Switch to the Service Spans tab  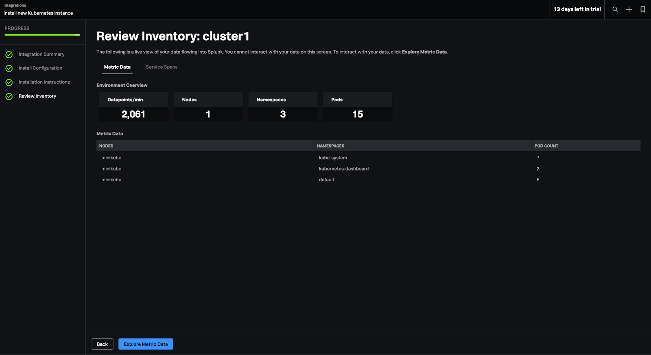[x=162, y=67]
